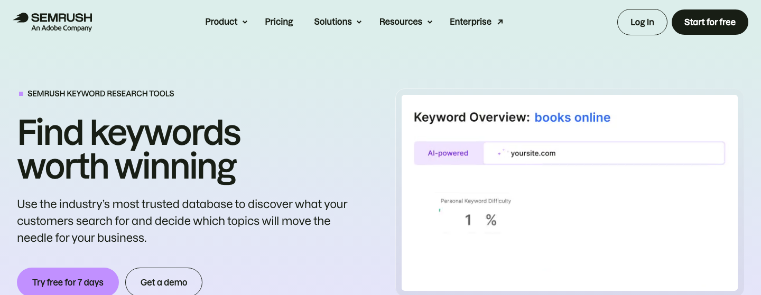Click 'SEMRUSH KEYWORD RESEARCH TOOLS' label

100,94
